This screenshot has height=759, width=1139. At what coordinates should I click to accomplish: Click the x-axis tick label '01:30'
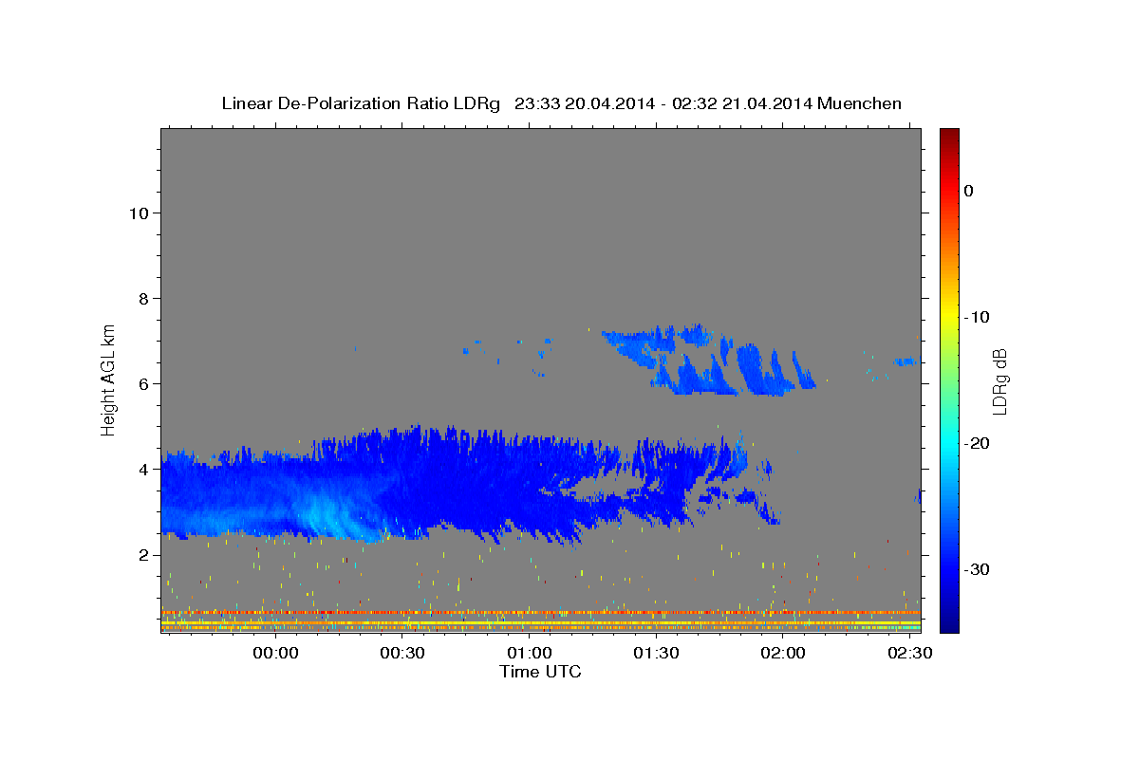pos(656,654)
